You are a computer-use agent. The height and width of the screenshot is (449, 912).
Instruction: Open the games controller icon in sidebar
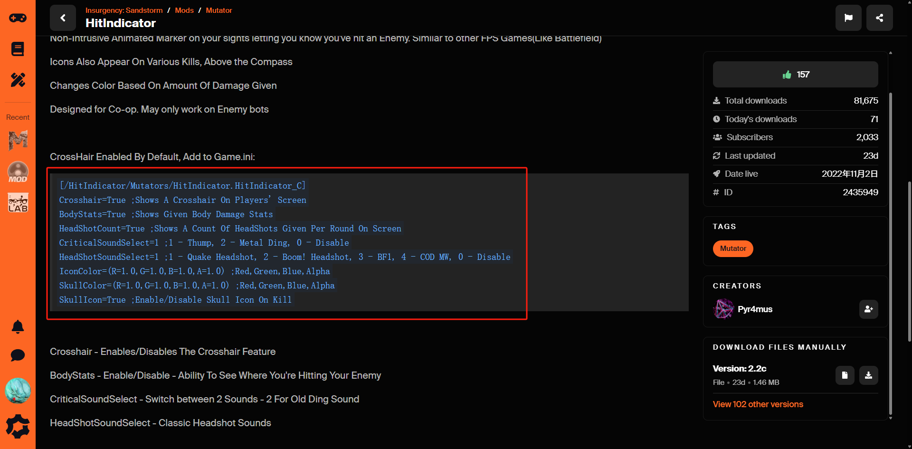click(18, 18)
